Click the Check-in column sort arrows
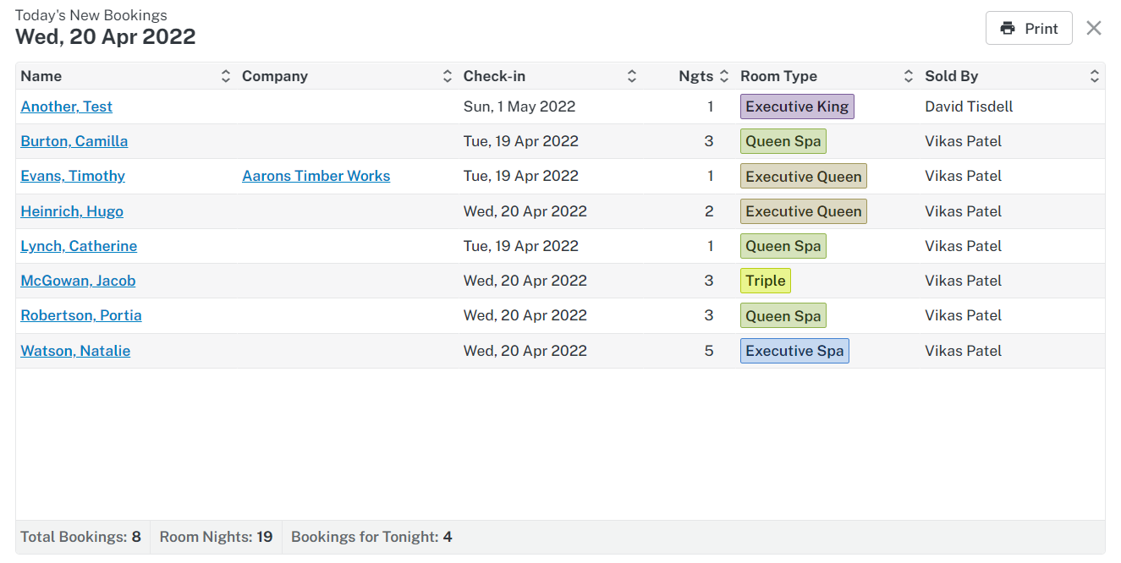Screen dimensions: 1121x563 click(x=632, y=76)
